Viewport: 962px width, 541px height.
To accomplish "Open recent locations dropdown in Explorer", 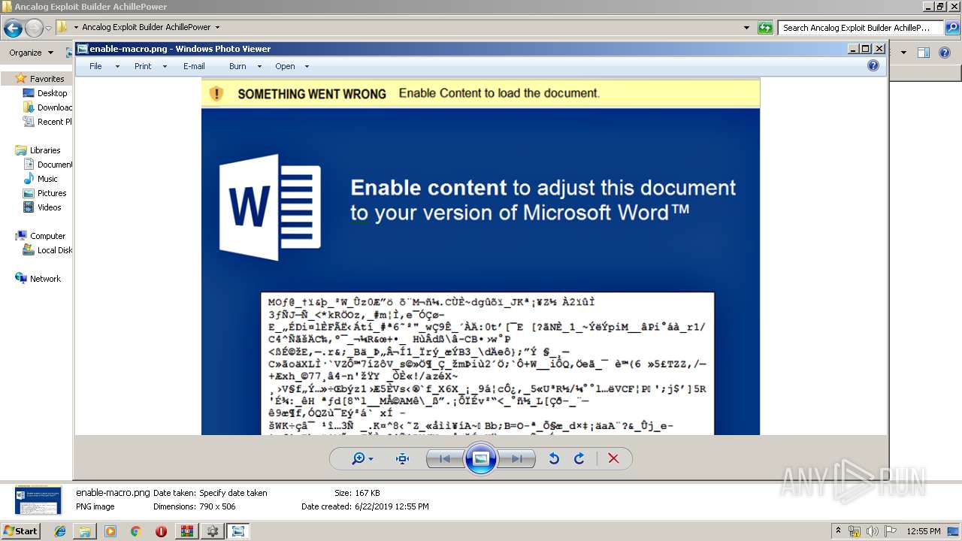I will tap(49, 29).
